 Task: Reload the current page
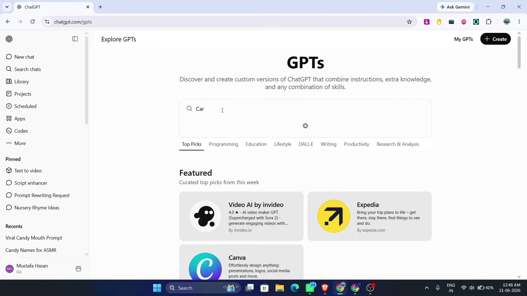coord(32,22)
